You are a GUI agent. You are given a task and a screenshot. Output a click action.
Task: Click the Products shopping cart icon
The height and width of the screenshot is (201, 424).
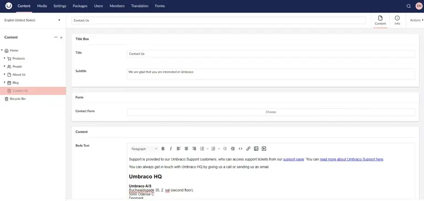click(9, 59)
